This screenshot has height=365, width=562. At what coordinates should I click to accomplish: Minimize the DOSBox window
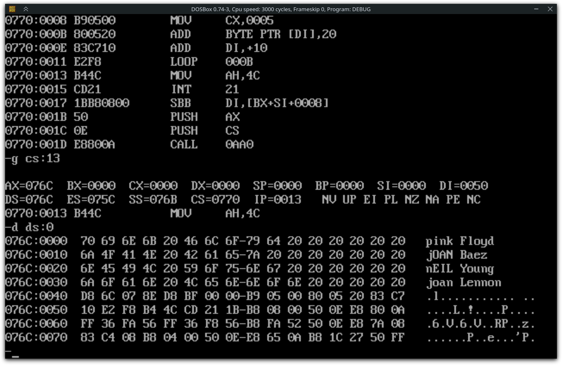click(536, 9)
